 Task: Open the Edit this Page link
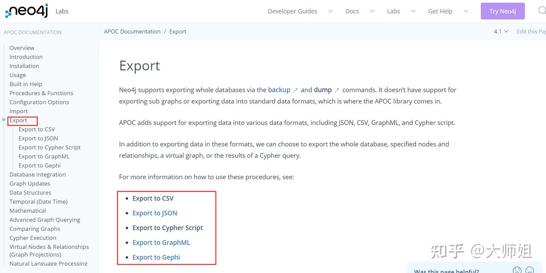tap(531, 31)
